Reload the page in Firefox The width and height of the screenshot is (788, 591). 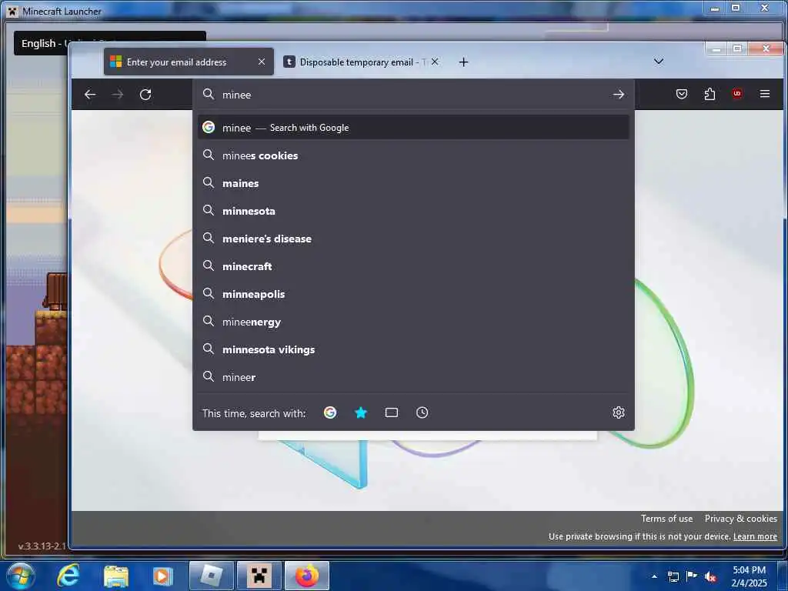click(145, 95)
